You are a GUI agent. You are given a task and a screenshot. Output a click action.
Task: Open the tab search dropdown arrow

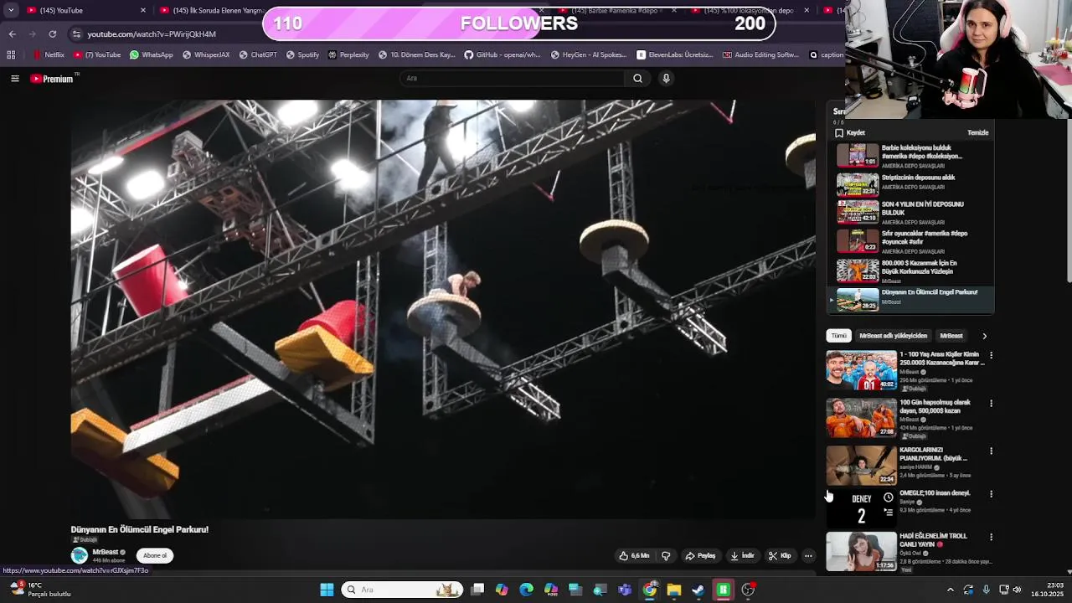(x=11, y=11)
